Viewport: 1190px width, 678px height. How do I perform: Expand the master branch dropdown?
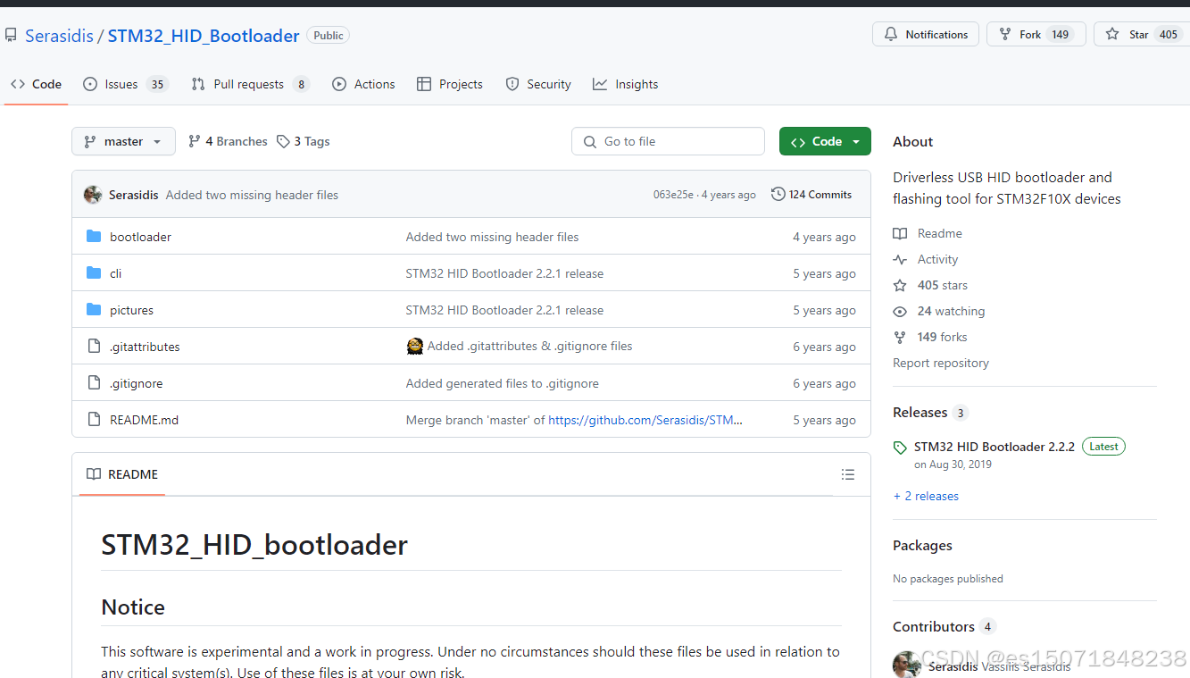[123, 141]
